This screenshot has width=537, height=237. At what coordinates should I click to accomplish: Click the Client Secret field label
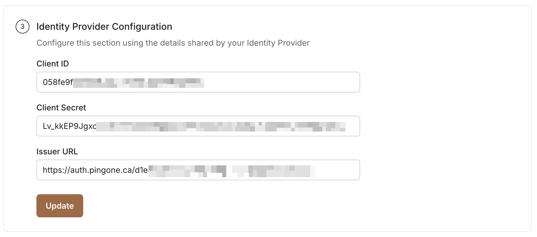(x=61, y=107)
